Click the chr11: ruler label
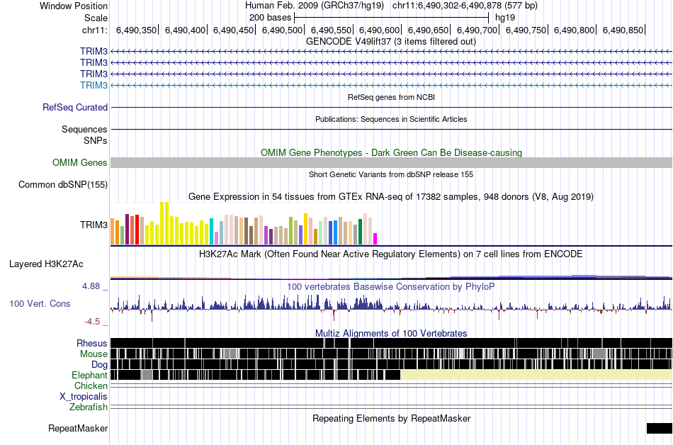This screenshot has width=673, height=445. (94, 30)
